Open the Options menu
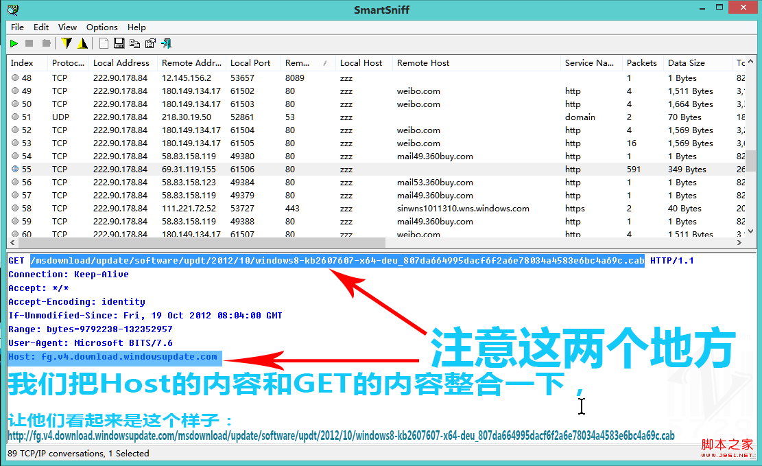The height and width of the screenshot is (466, 762). tap(102, 27)
